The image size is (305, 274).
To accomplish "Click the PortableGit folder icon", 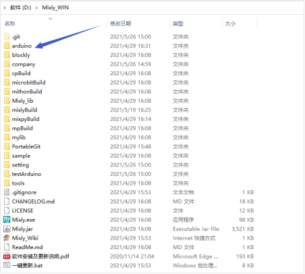I will click(7, 146).
